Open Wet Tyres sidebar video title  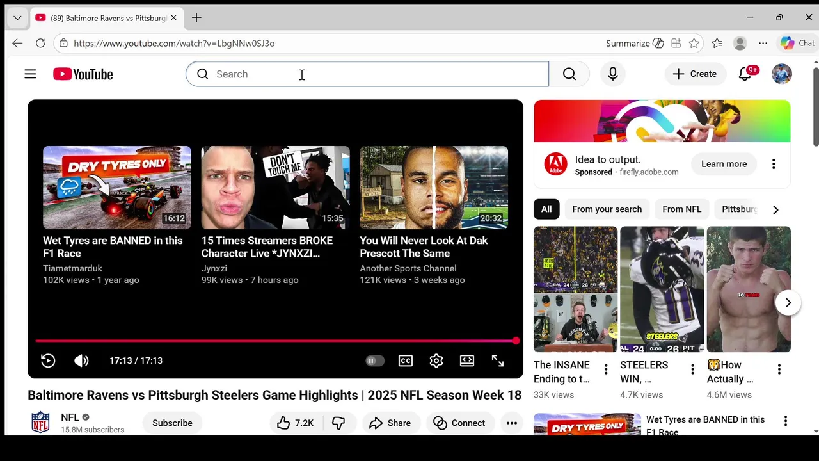pyautogui.click(x=705, y=426)
